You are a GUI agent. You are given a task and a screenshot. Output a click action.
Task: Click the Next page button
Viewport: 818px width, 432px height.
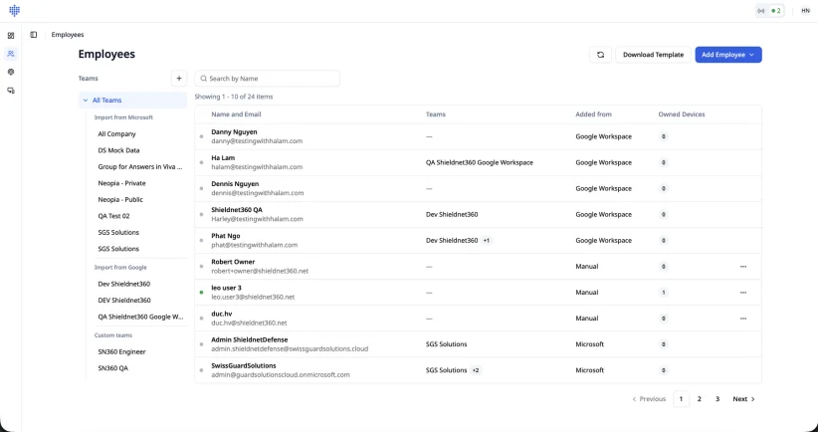pyautogui.click(x=744, y=399)
